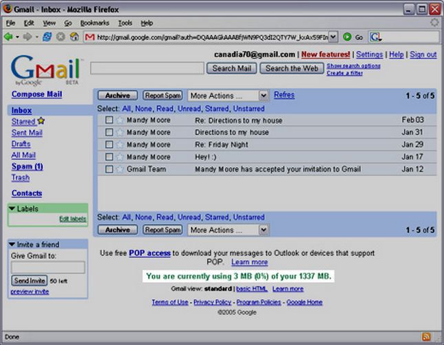The width and height of the screenshot is (444, 345).
Task: Click the Gmail logo
Action: pos(47,70)
